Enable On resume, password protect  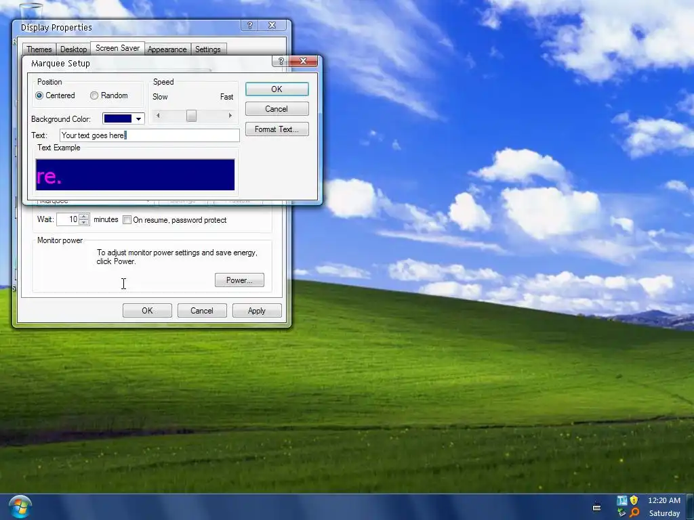[175, 220]
